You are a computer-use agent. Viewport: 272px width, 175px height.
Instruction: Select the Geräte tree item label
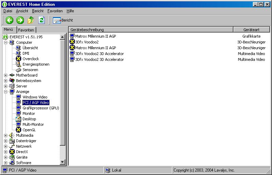[x=22, y=157]
